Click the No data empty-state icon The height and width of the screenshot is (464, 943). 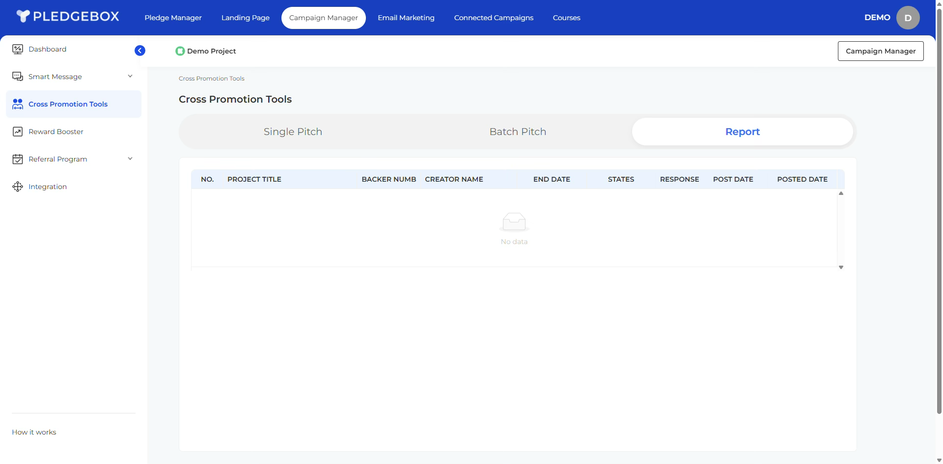(x=514, y=222)
